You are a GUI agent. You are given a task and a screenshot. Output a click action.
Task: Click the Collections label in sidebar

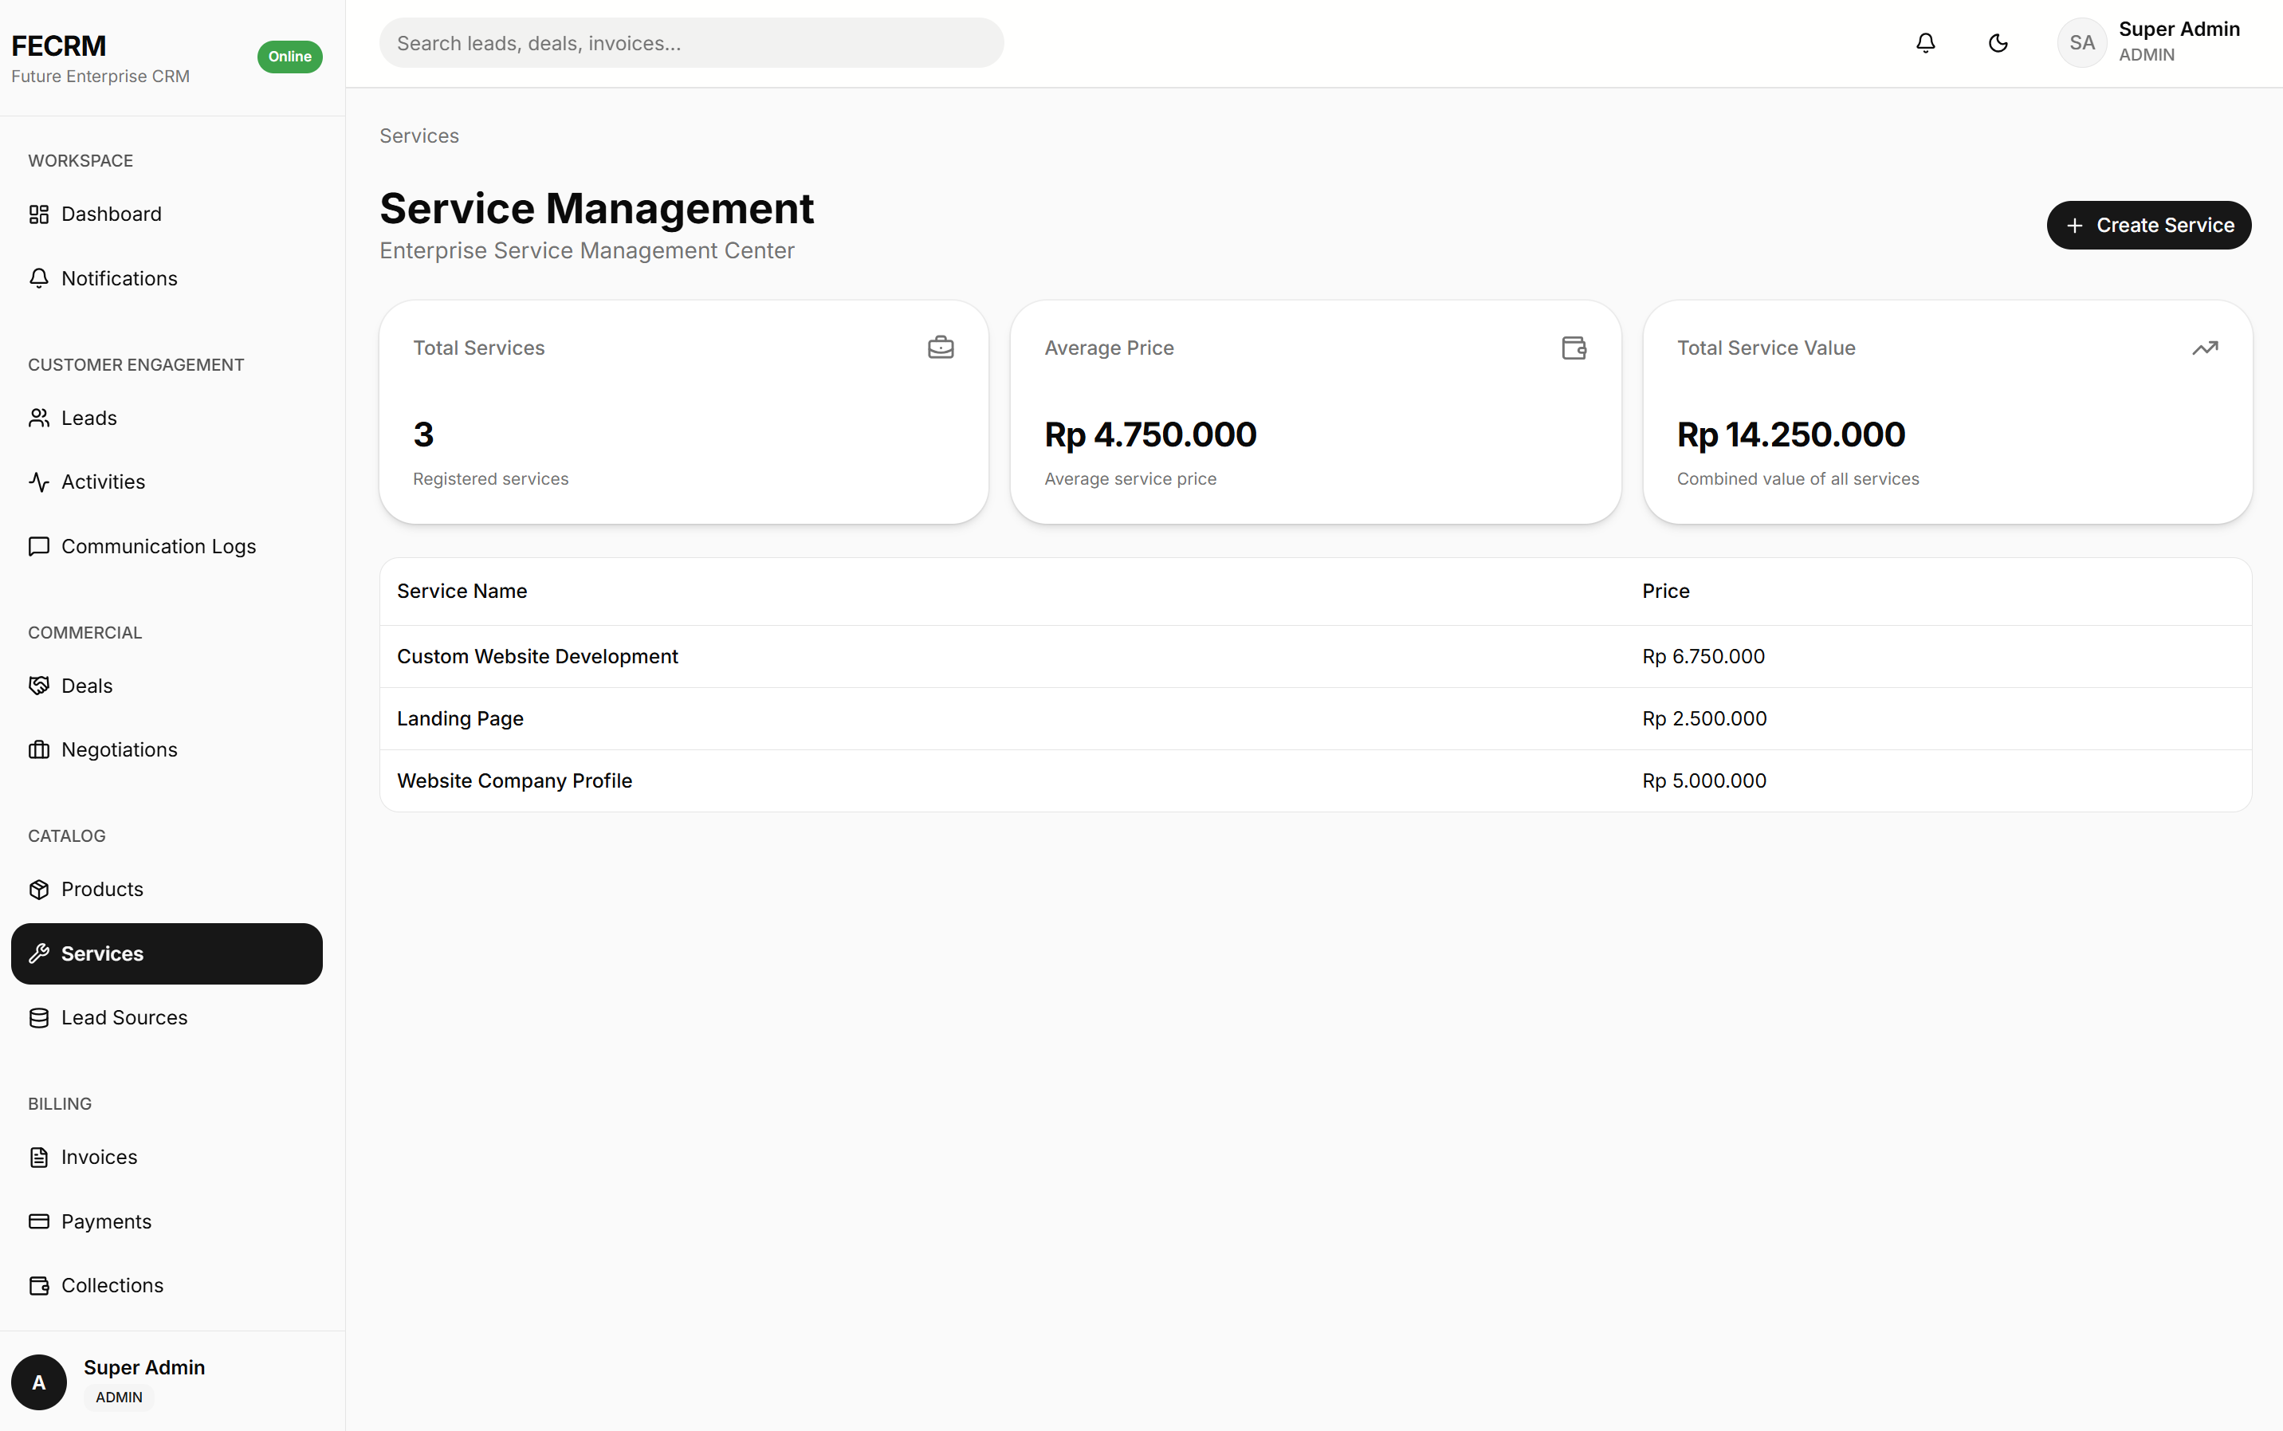[x=112, y=1285]
